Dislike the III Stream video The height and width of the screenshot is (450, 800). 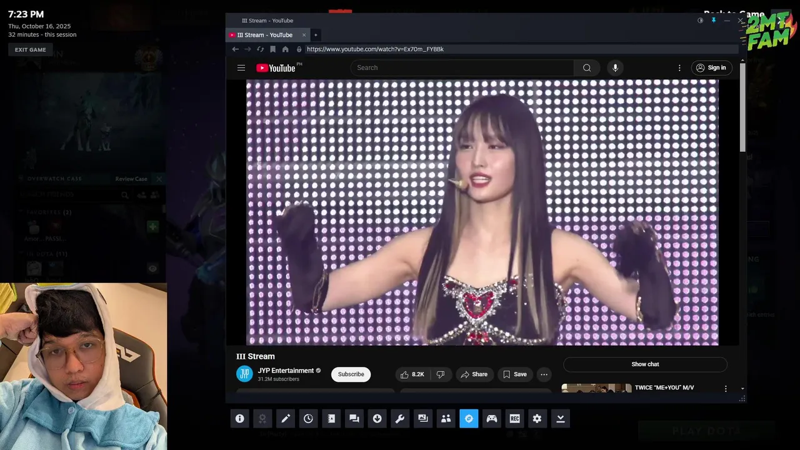pos(441,374)
